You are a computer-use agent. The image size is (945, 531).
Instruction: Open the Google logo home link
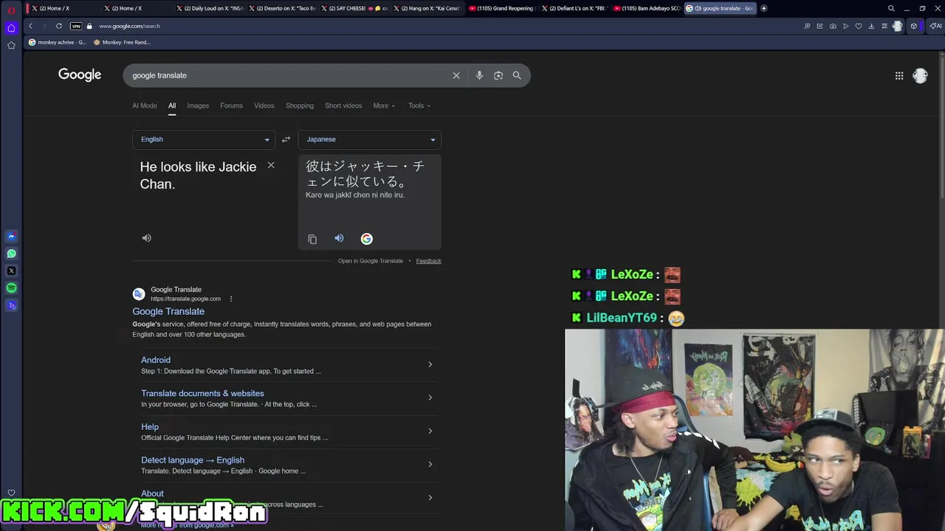80,75
